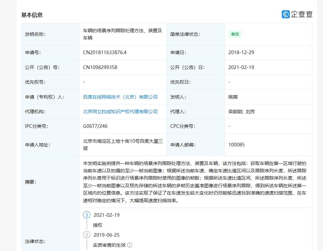323x251 pixels.
Task: Select timeline step 2 circle marker
Action: [x=87, y=235]
